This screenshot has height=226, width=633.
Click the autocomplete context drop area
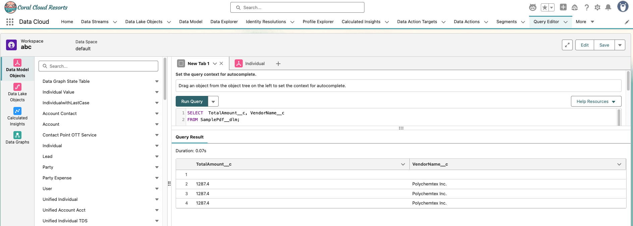coord(398,86)
